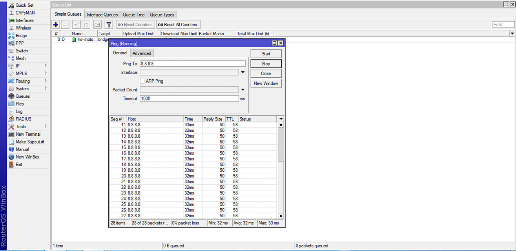The width and height of the screenshot is (516, 251).
Task: Click the Close button in Ping
Action: click(x=266, y=73)
